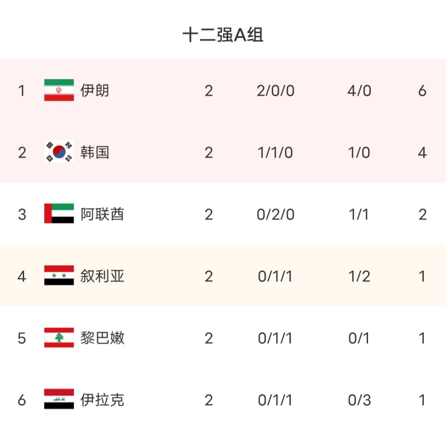The width and height of the screenshot is (446, 439).
Task: Click UAE's 0/2/0 record
Action: [275, 215]
